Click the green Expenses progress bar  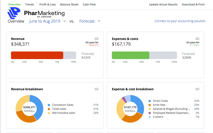[130, 55]
